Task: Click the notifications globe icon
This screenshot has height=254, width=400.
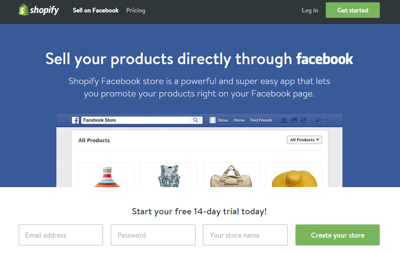Action: 304,120
